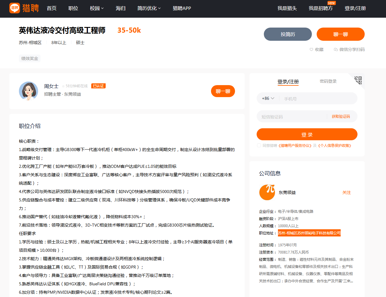Click 首页 in the navigation bar
The width and height of the screenshot is (386, 297).
click(x=51, y=8)
